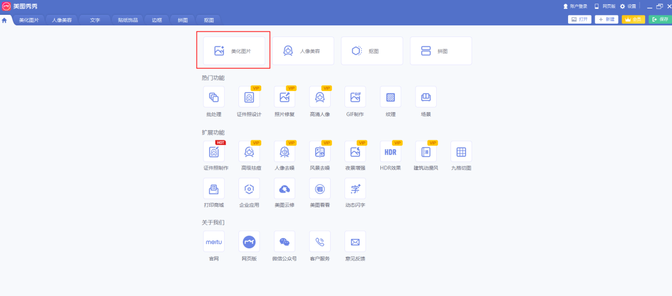Open 设置 settings in title bar
Viewport: 672px width, 296px height.
(628, 6)
